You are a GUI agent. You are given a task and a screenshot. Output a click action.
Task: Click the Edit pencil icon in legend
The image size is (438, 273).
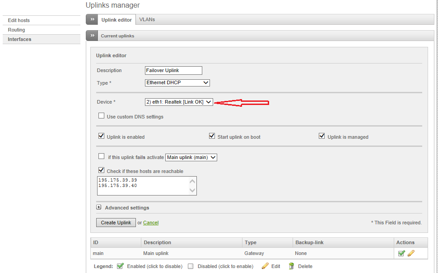tap(265, 266)
